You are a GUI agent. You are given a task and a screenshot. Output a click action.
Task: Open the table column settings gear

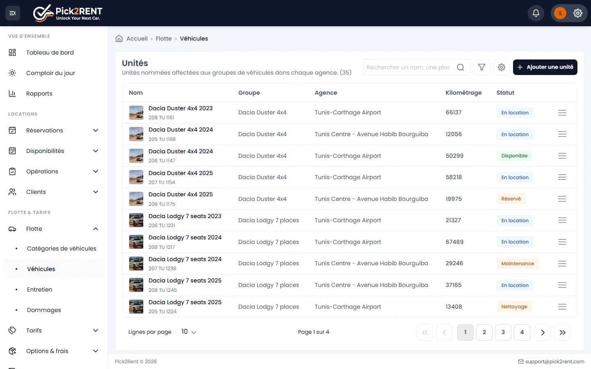click(x=502, y=67)
